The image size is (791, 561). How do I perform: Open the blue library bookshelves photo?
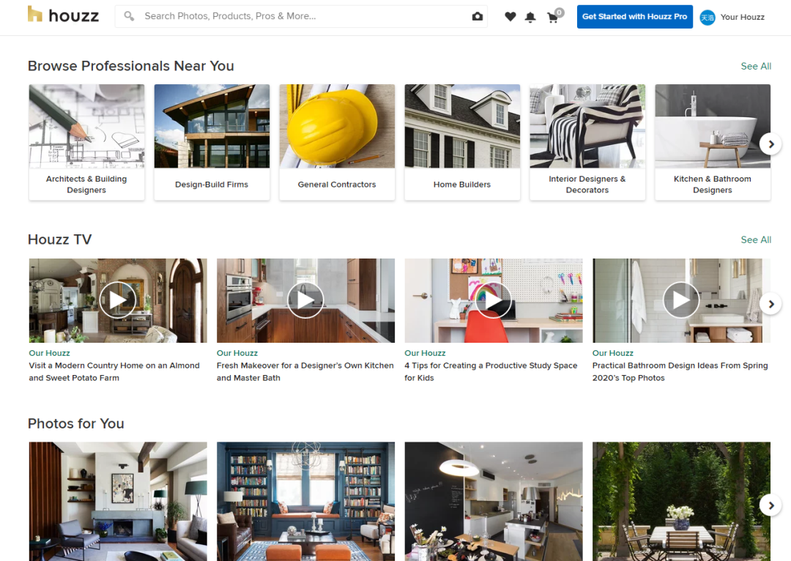[x=305, y=502]
